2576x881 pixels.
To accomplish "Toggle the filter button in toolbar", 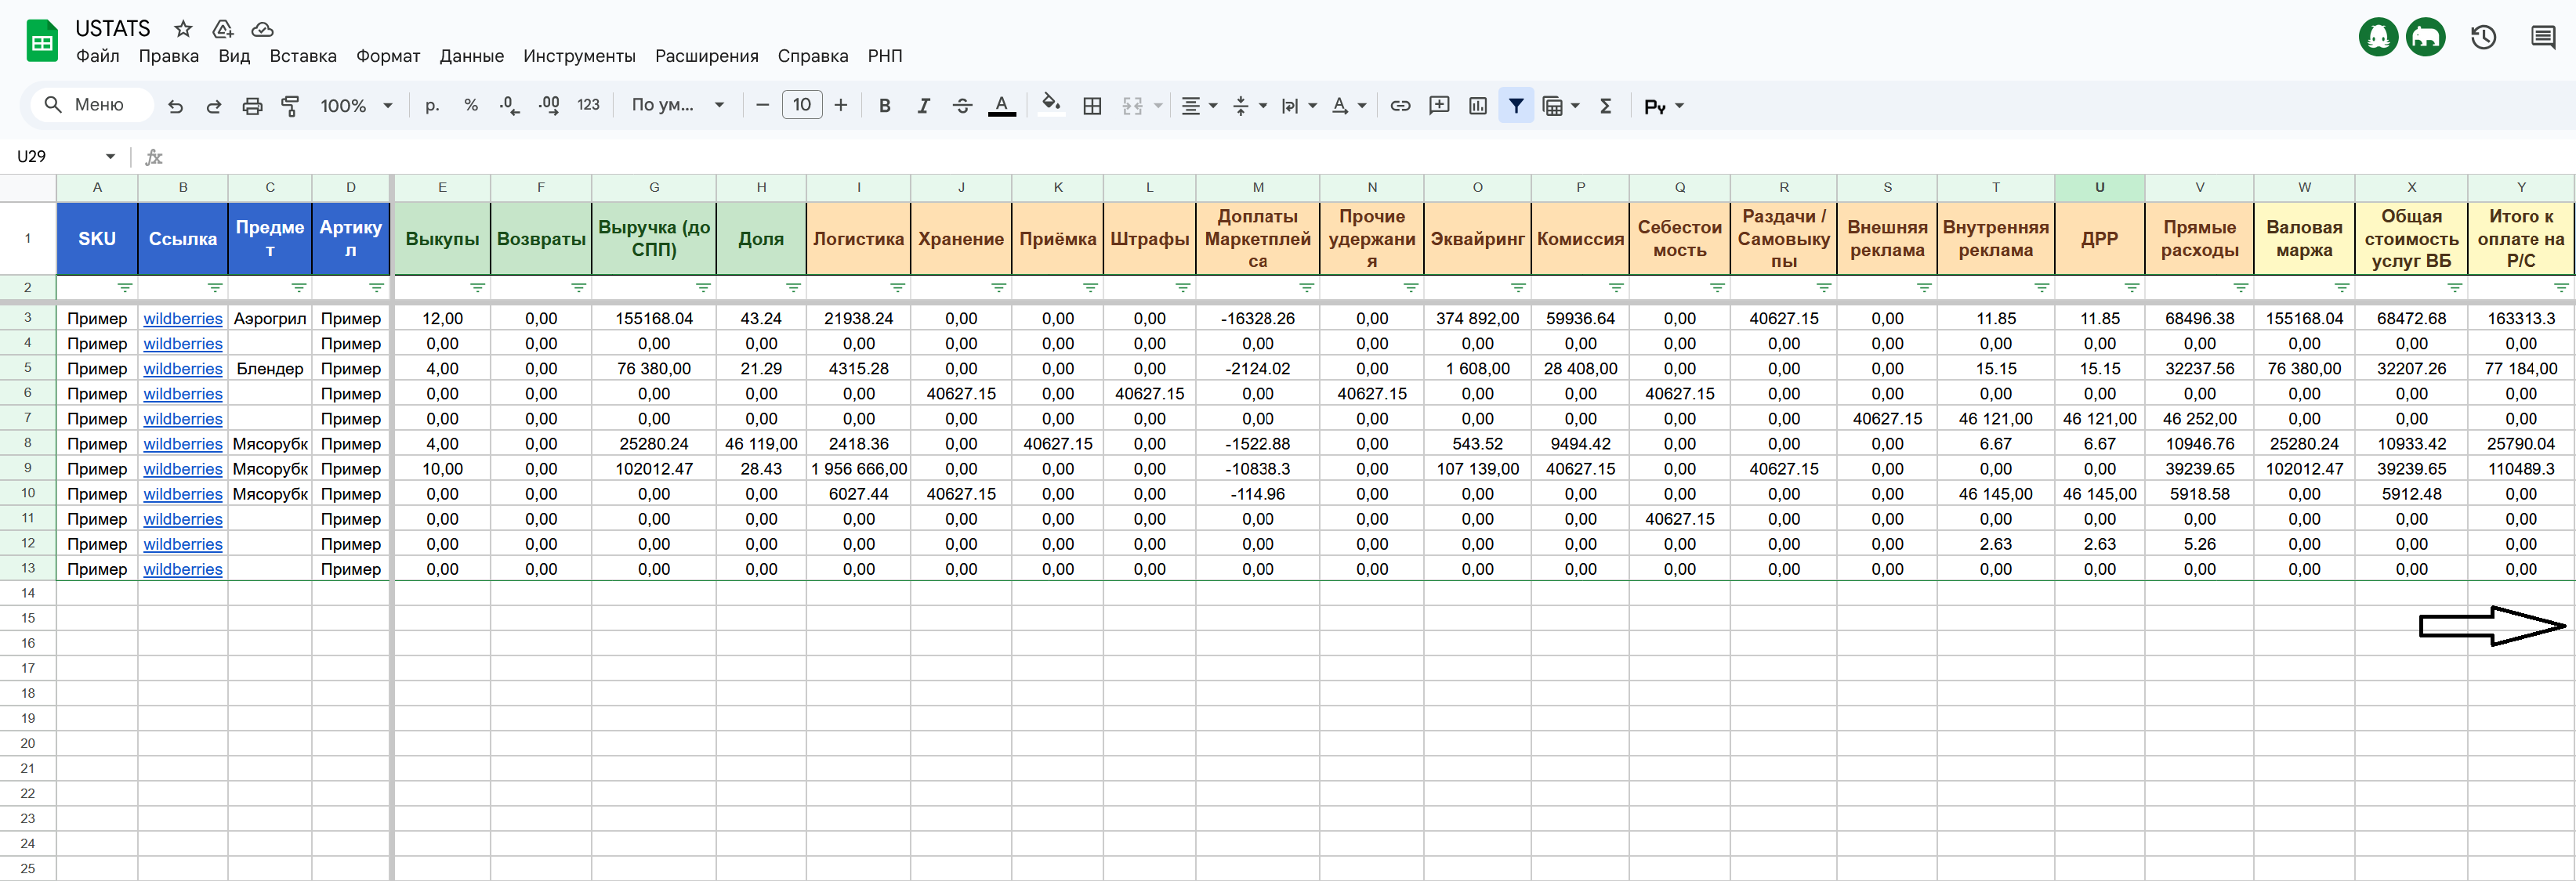I will click(1516, 106).
